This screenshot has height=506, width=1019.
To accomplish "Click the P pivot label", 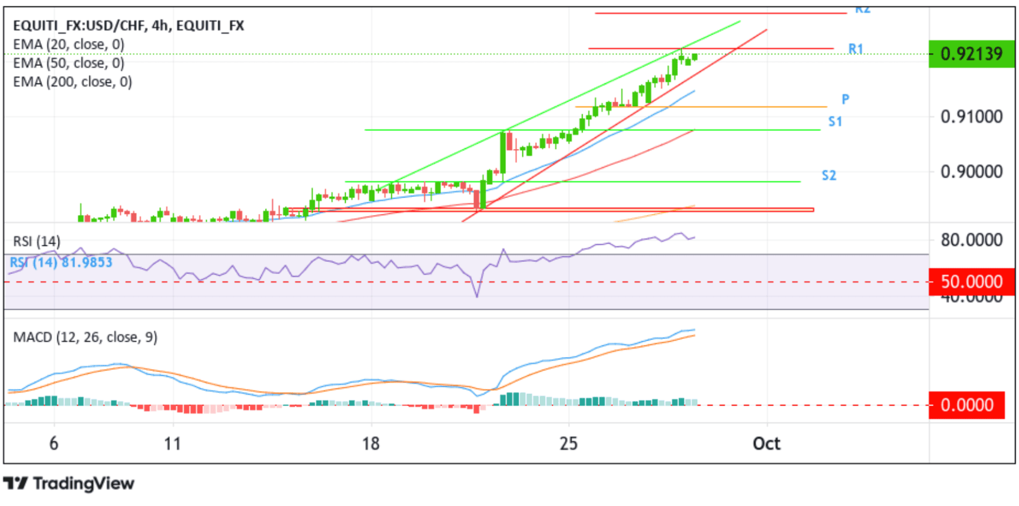I will click(845, 99).
